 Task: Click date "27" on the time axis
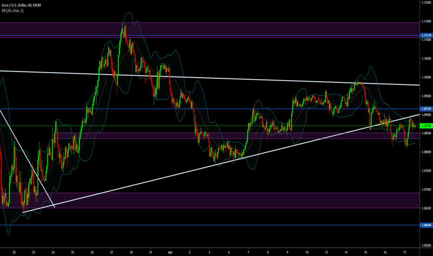(112, 252)
